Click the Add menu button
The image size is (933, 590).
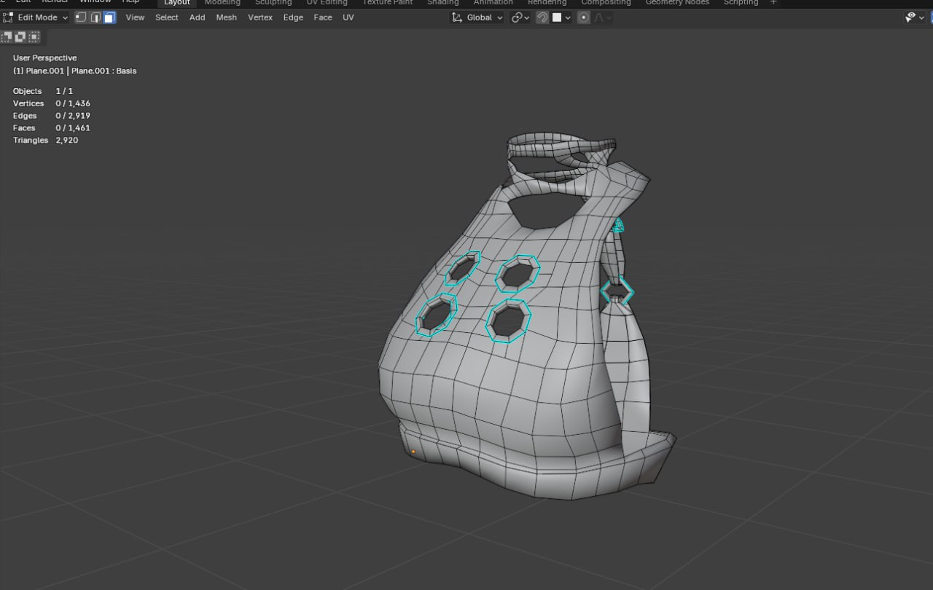[x=197, y=17]
